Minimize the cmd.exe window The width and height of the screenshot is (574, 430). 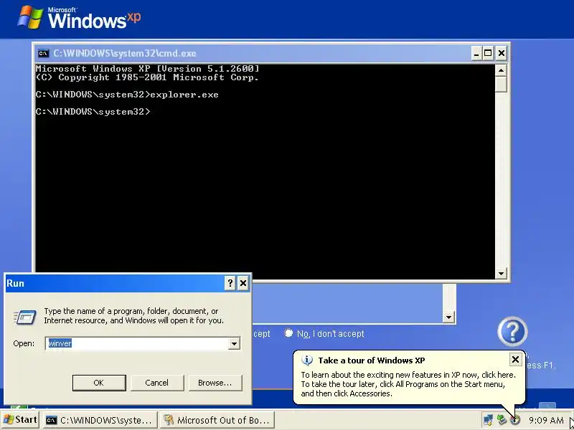476,53
